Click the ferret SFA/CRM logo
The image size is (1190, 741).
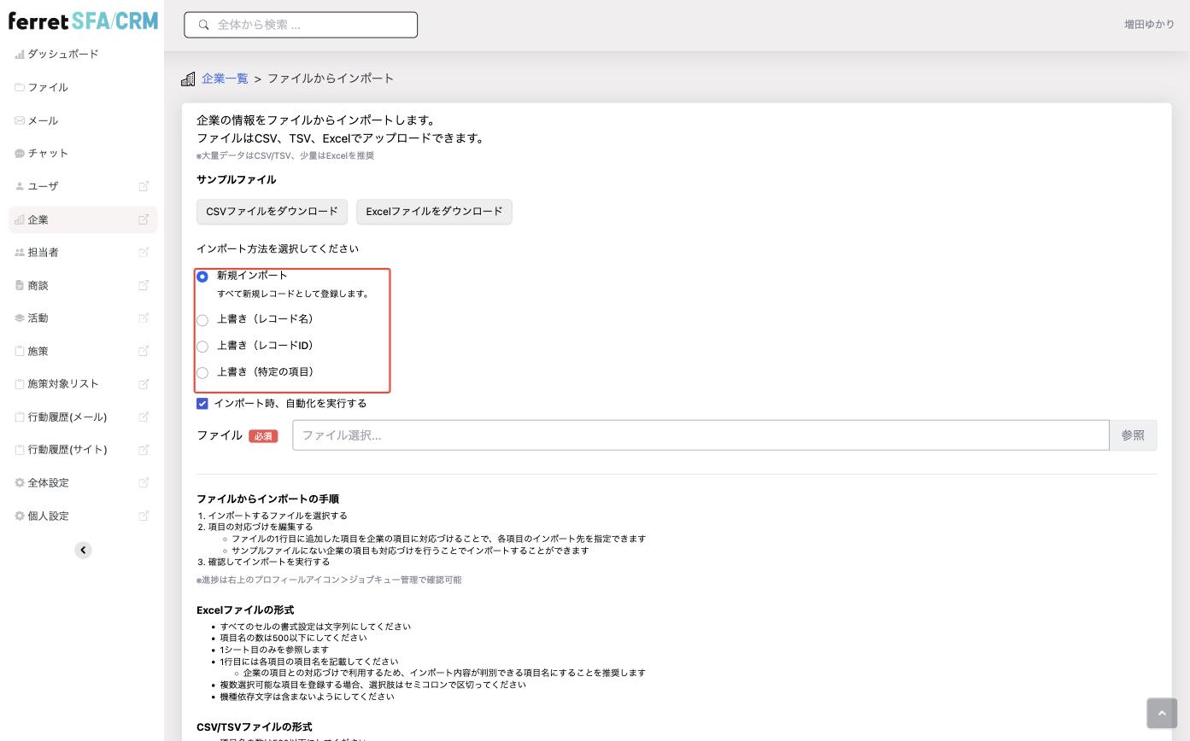point(83,20)
